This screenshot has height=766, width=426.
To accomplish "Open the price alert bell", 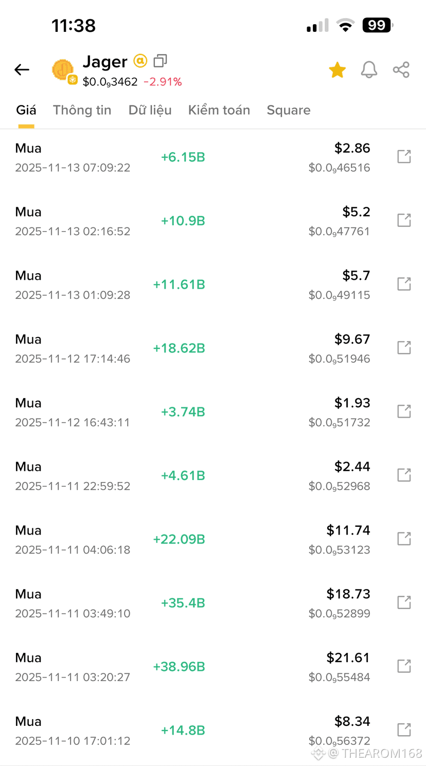I will click(369, 70).
